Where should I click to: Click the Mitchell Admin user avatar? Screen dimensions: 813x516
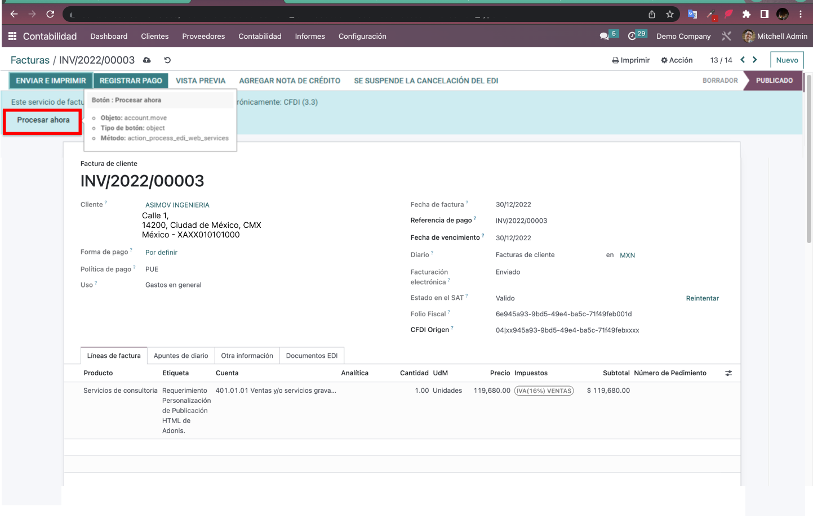pyautogui.click(x=748, y=36)
